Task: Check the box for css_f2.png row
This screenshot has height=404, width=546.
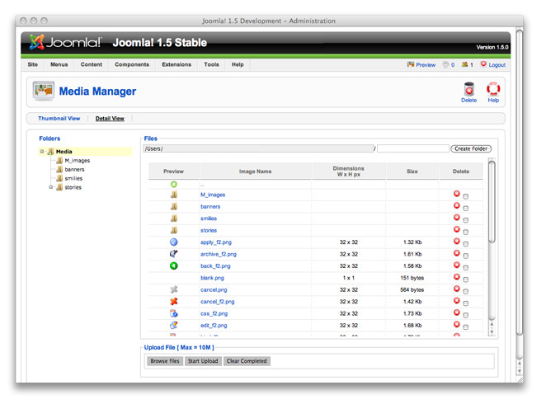Action: tap(466, 315)
